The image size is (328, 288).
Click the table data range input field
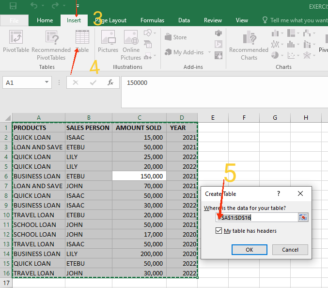click(257, 218)
